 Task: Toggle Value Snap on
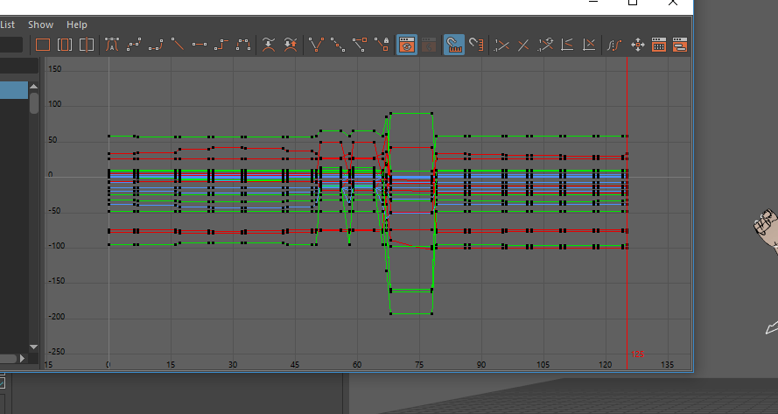476,46
